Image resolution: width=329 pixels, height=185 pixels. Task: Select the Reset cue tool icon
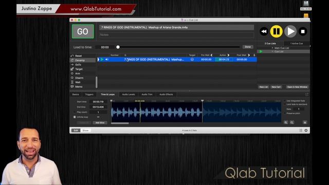(x=72, y=56)
